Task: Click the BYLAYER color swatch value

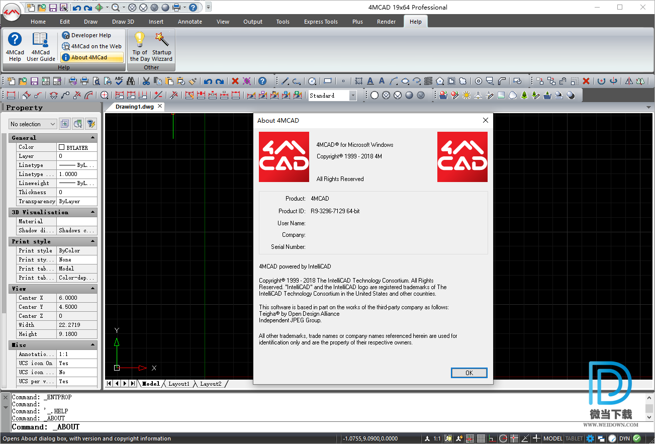Action: click(77, 147)
